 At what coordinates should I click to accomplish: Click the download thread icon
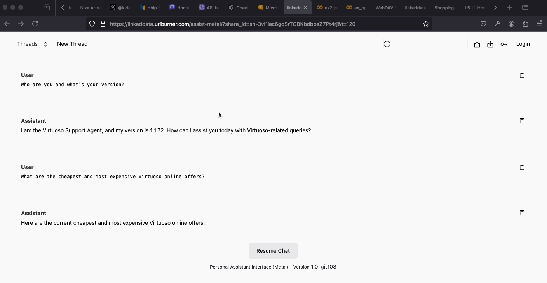coord(490,44)
